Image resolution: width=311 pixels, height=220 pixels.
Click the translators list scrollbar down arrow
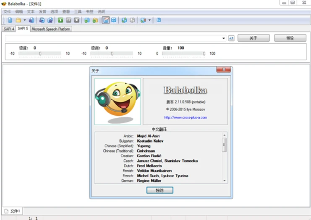click(225, 180)
